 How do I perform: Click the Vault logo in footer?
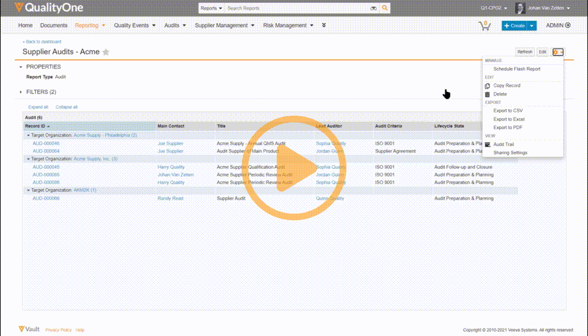pos(29,329)
